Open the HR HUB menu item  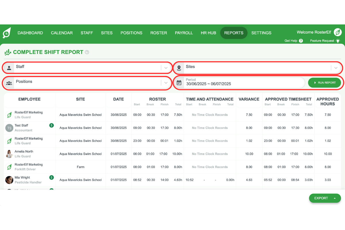coord(208,33)
